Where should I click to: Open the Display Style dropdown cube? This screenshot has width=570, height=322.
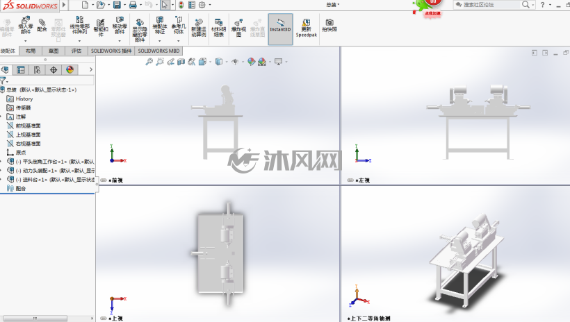(x=219, y=62)
